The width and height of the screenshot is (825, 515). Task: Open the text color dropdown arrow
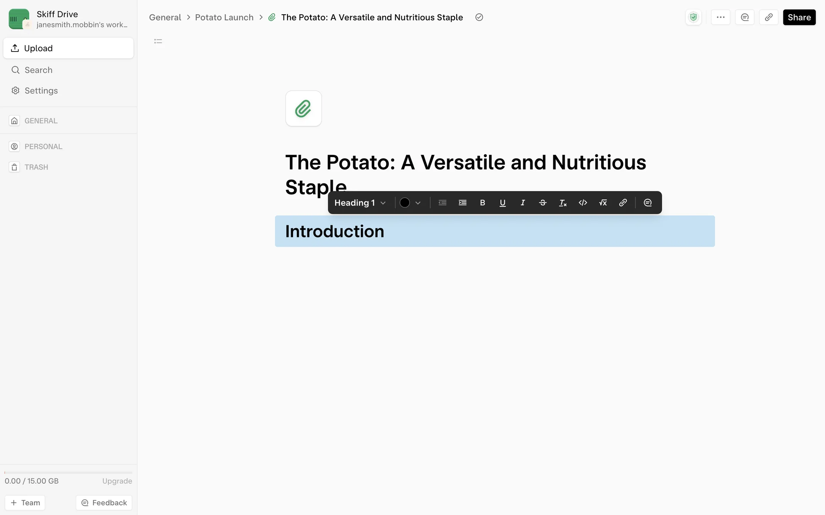click(x=418, y=203)
